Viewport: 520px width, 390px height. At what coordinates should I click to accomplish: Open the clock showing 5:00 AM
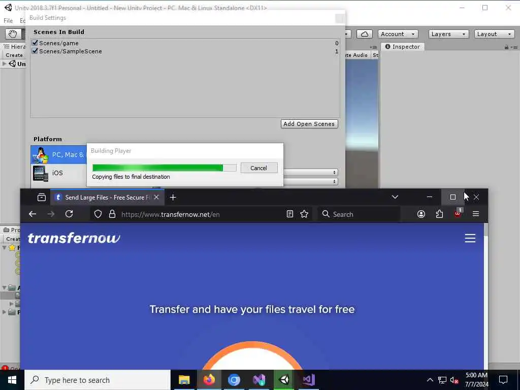coord(476,380)
